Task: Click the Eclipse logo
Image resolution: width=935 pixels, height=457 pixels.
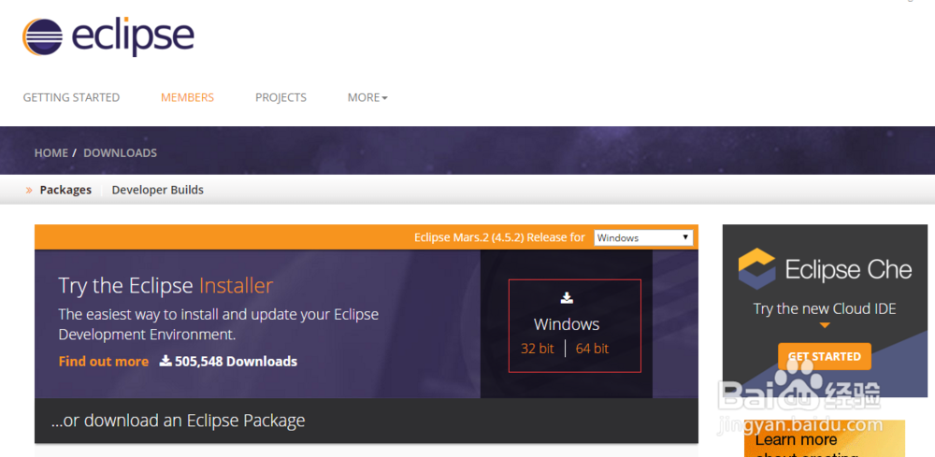Action: [x=108, y=37]
